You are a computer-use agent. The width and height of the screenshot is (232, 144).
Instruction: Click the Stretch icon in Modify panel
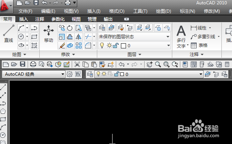point(78,28)
